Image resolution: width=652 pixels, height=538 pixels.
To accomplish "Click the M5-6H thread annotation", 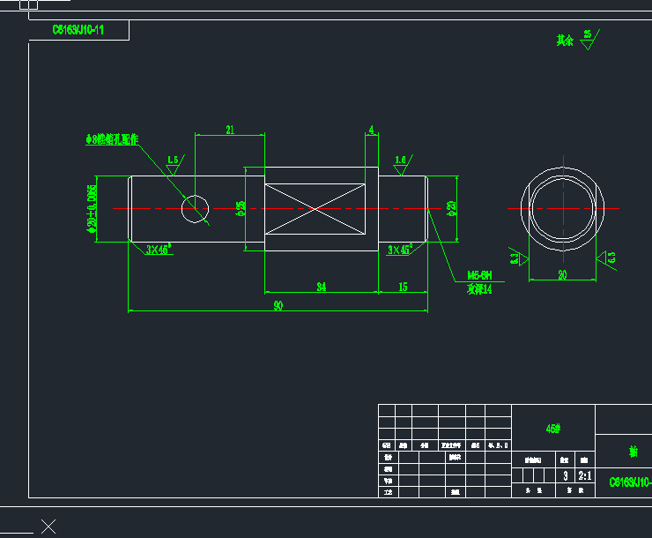I will click(479, 275).
